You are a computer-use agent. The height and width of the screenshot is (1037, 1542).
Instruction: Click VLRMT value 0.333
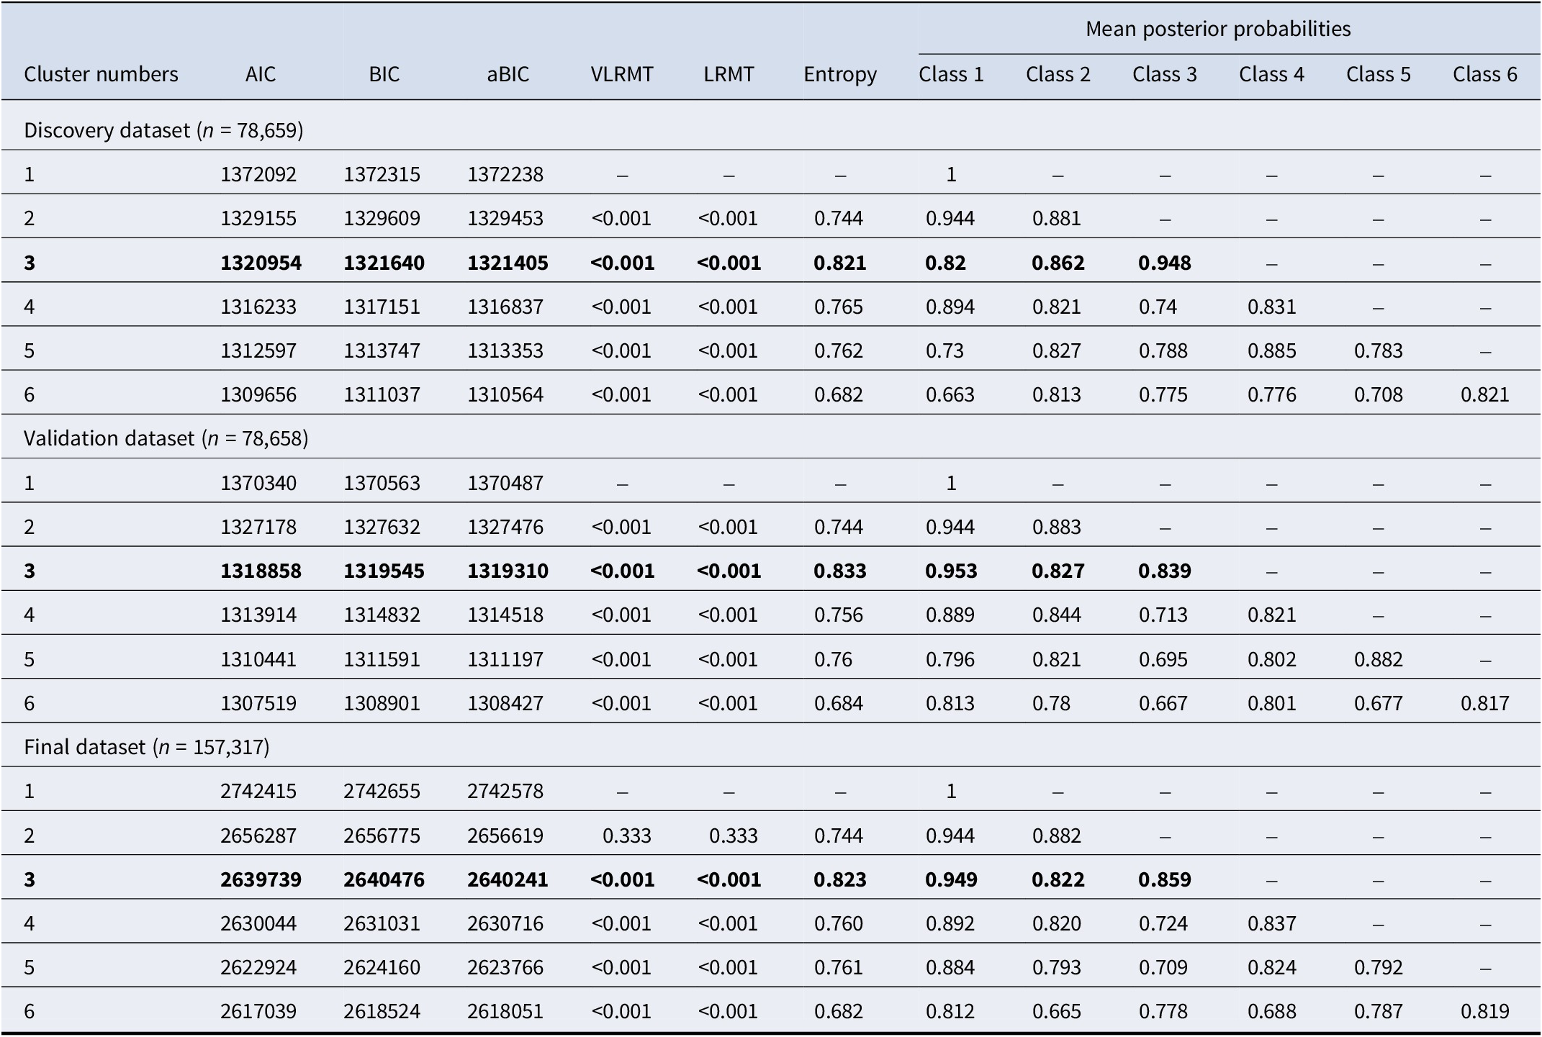[x=627, y=836]
